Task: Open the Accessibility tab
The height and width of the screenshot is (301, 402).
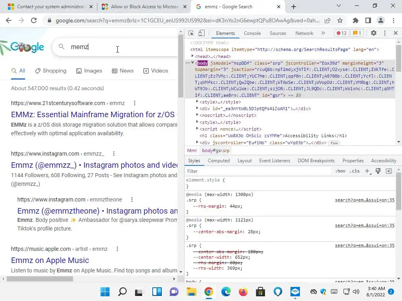Action: [383, 161]
